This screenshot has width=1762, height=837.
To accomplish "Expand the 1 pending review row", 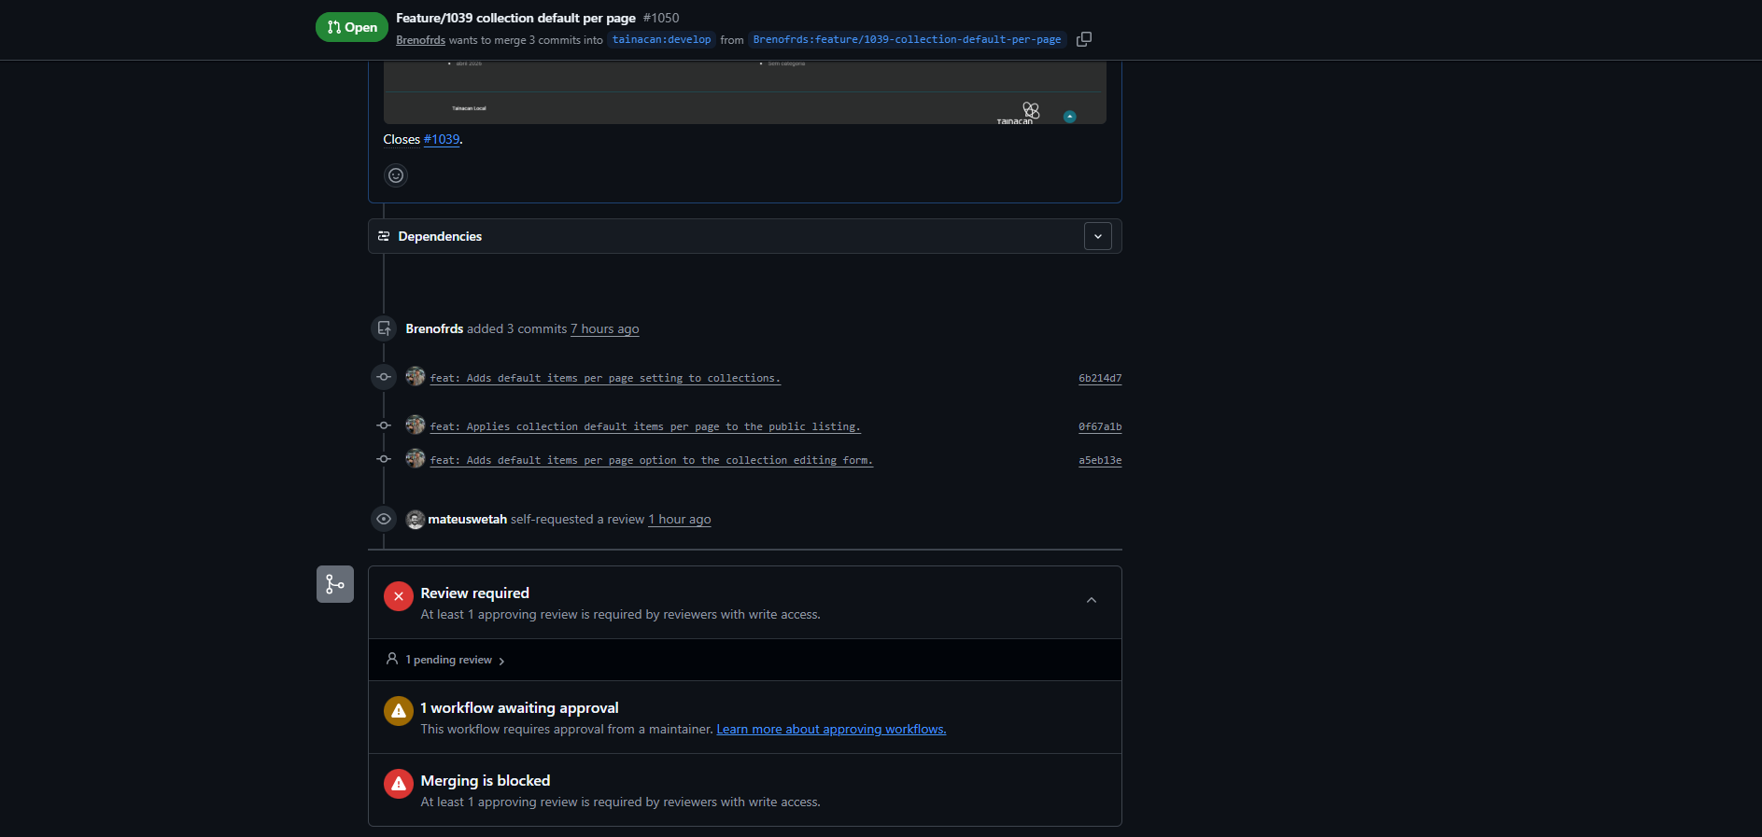I will coord(745,660).
